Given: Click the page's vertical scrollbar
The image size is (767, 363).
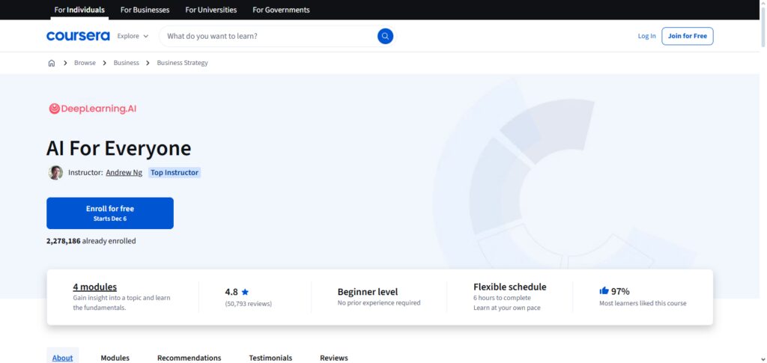Looking at the screenshot, I should coord(763,181).
